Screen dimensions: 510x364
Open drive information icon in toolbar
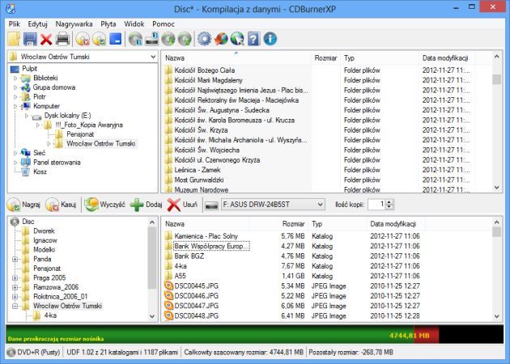pyautogui.click(x=152, y=39)
